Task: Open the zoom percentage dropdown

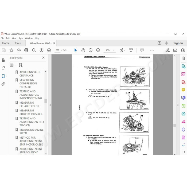Action: point(114,50)
